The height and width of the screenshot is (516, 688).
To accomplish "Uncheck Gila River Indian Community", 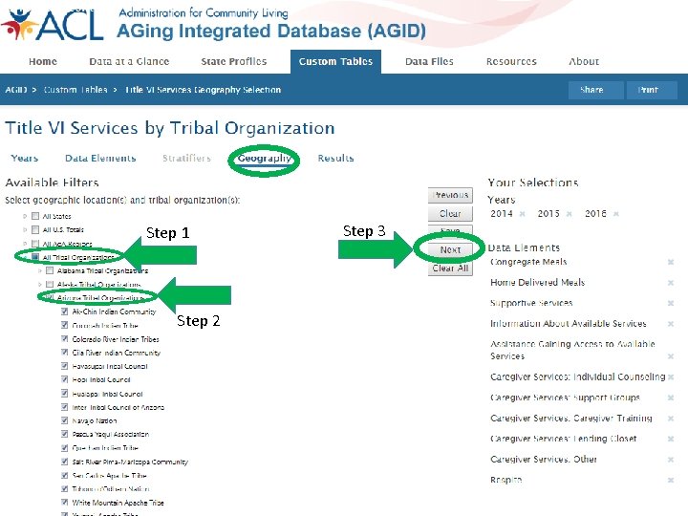I will 65,353.
